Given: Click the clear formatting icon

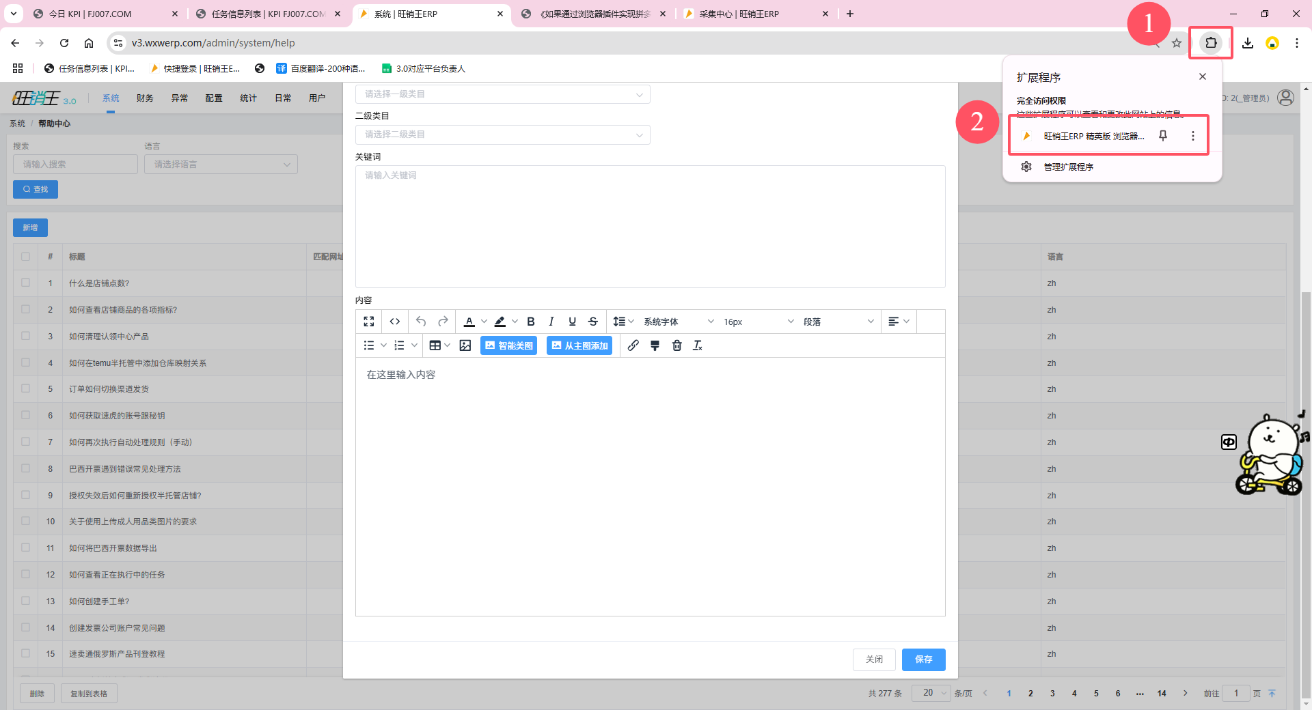Looking at the screenshot, I should pos(698,345).
